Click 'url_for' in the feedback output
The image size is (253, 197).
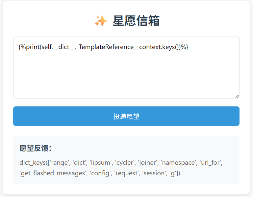point(211,162)
